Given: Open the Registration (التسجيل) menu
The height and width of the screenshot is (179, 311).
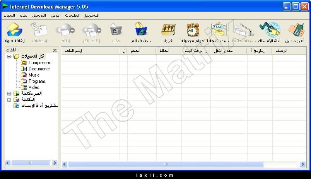Looking at the screenshot, I should point(91,15).
